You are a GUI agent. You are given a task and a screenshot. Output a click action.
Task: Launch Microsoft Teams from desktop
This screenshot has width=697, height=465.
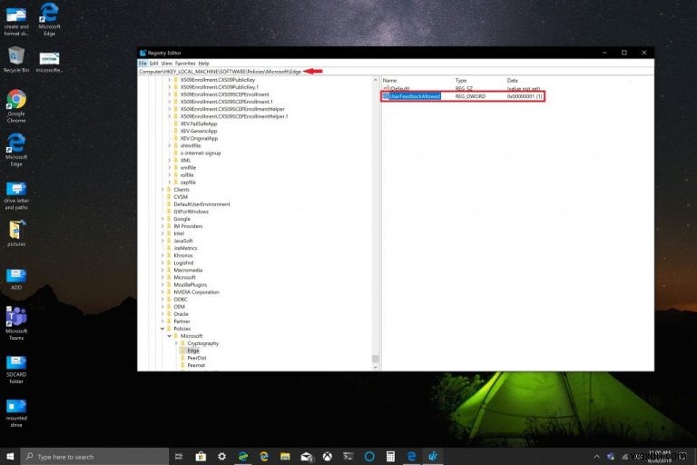16,323
